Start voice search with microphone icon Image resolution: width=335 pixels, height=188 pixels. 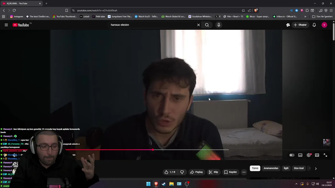tap(219, 25)
